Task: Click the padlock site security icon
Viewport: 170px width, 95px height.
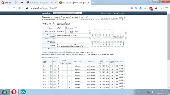Action: (27, 8)
